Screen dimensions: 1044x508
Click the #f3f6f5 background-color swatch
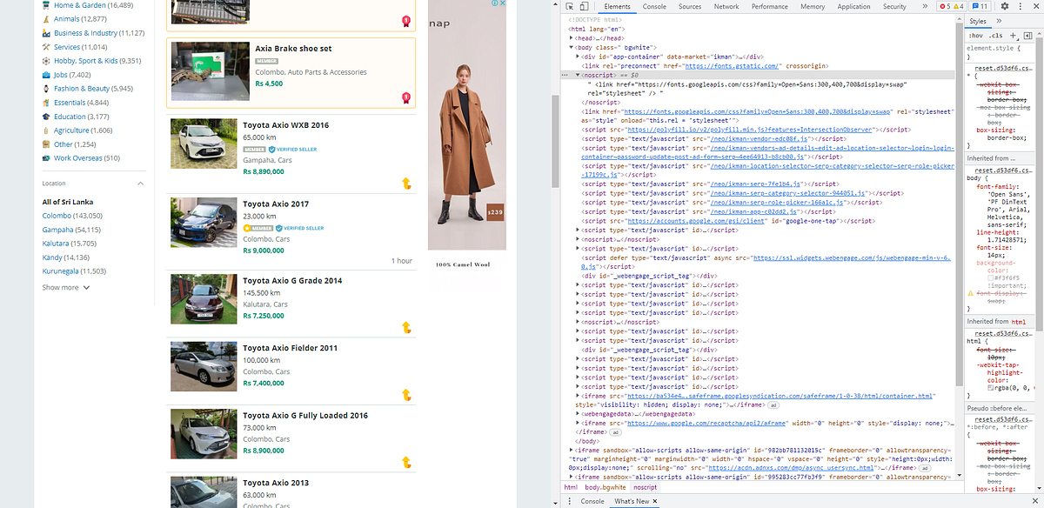coord(991,278)
